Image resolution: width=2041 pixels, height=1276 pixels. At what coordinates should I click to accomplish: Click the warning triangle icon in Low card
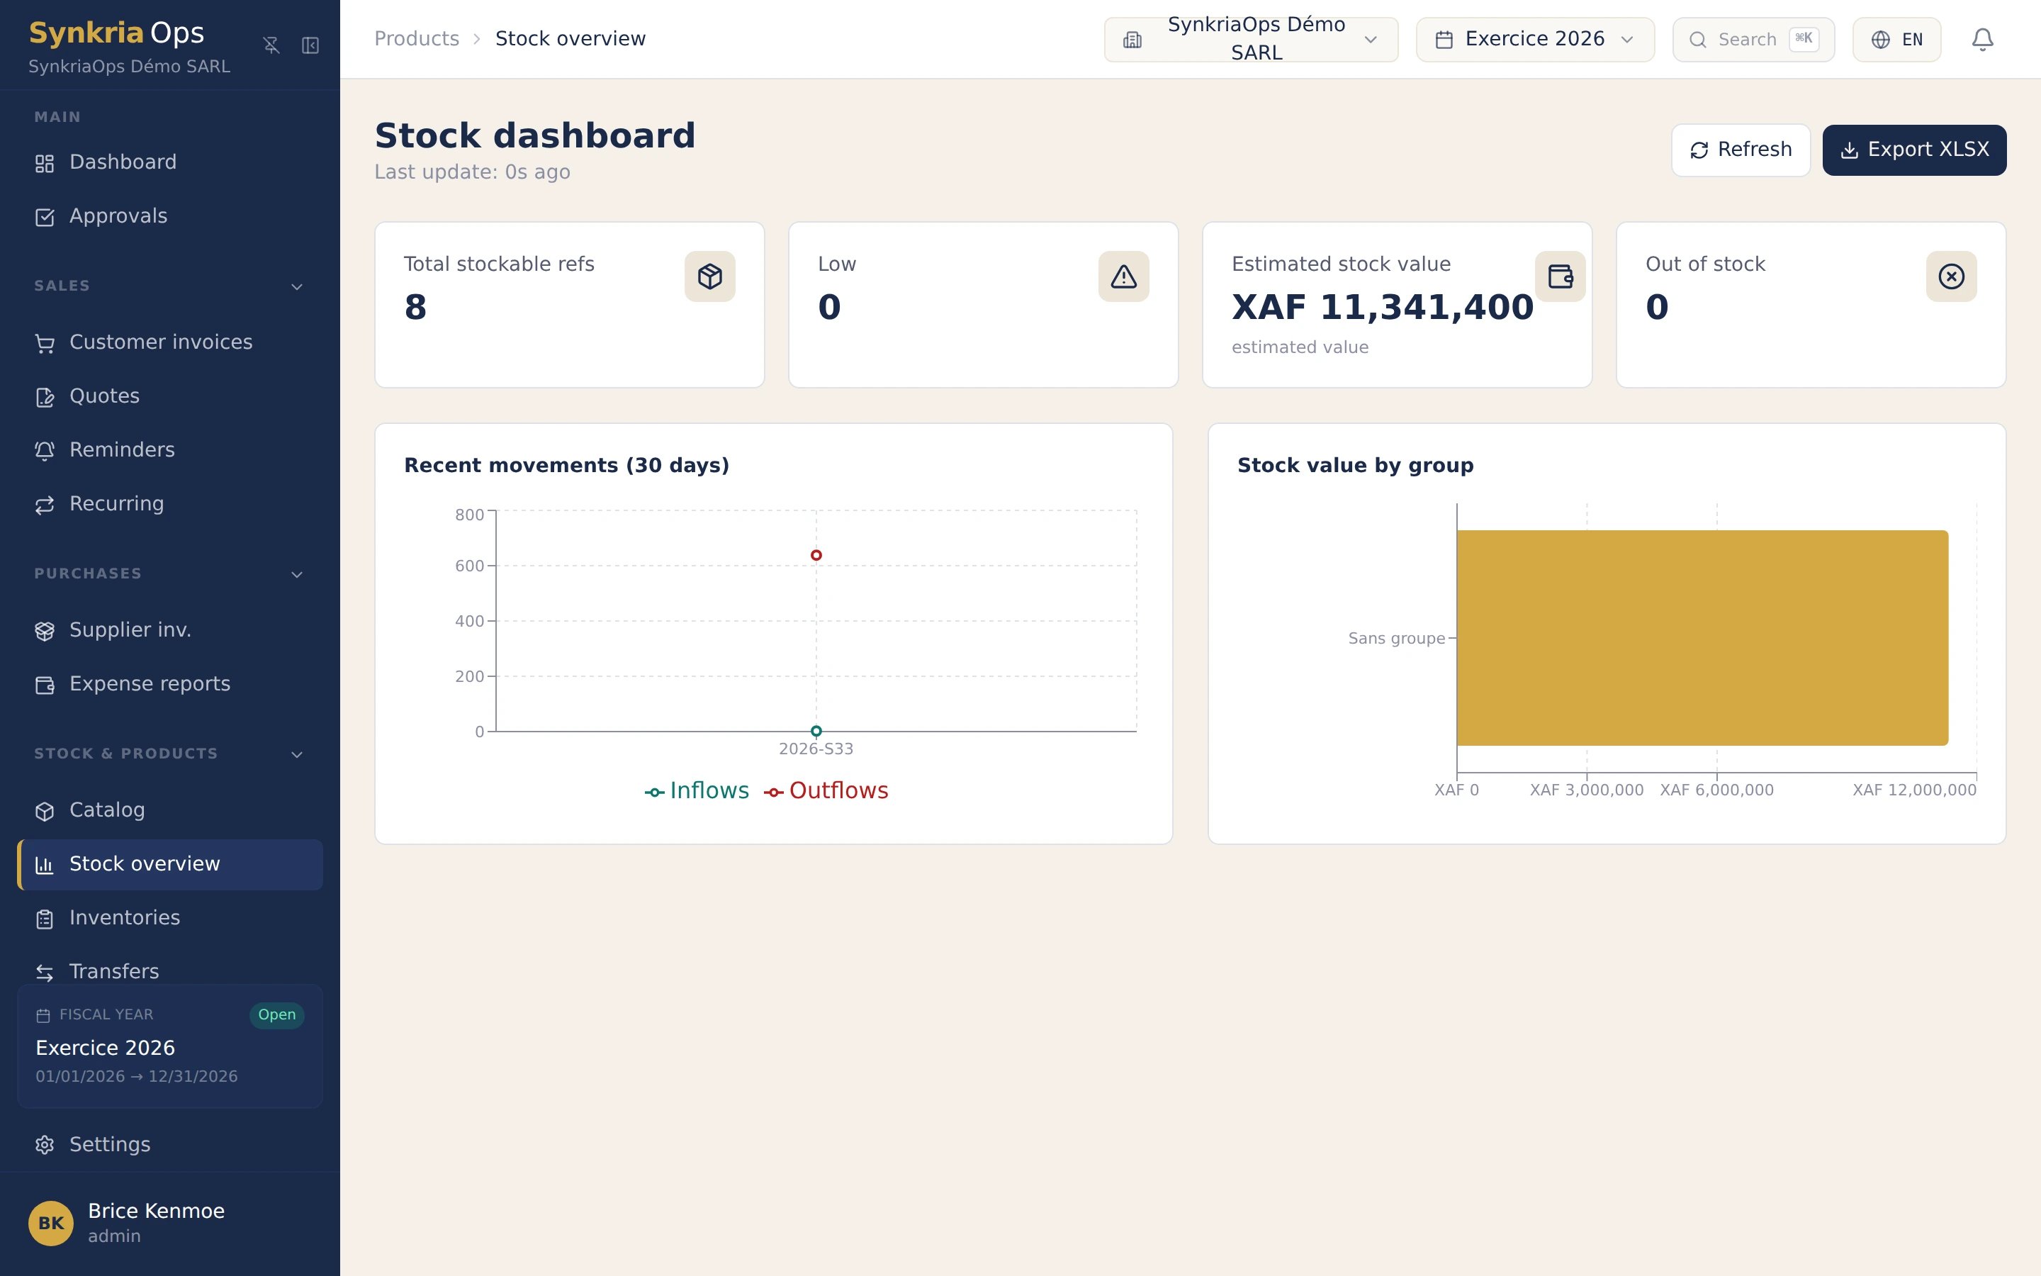point(1123,276)
